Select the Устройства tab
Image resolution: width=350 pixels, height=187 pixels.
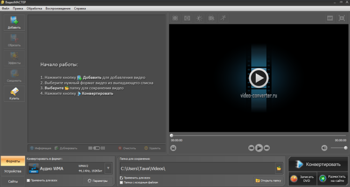click(13, 172)
